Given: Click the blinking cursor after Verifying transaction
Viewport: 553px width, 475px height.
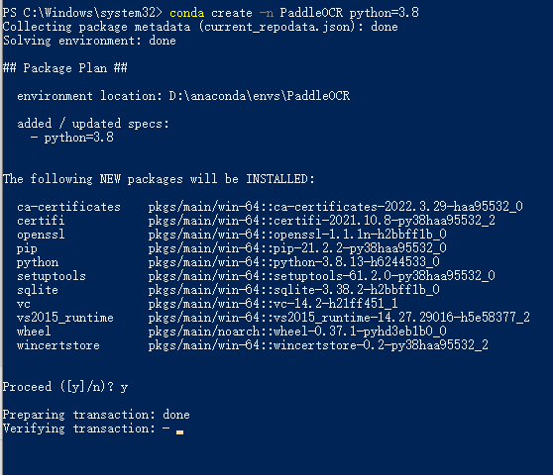Looking at the screenshot, I should point(179,431).
